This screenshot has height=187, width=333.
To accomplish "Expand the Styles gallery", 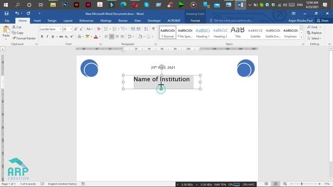I will (x=301, y=37).
